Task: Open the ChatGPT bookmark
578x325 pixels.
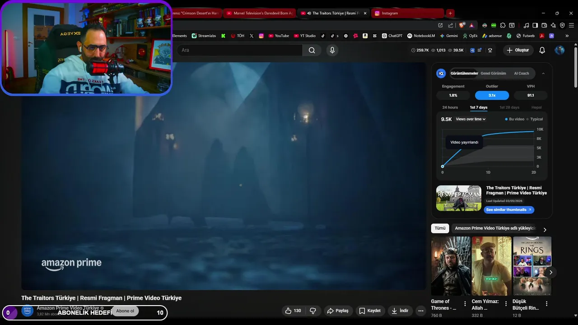Action: click(392, 36)
